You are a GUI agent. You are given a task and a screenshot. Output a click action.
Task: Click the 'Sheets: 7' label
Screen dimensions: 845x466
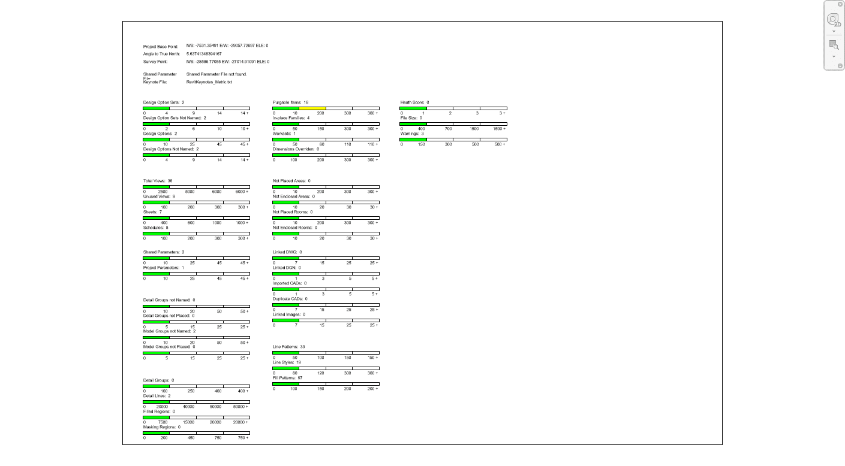[152, 211]
